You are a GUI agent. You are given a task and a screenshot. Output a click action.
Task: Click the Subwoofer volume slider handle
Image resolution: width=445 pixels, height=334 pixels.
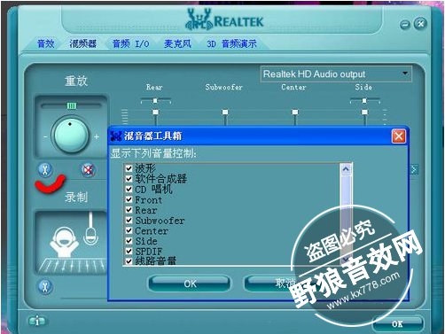pyautogui.click(x=225, y=113)
